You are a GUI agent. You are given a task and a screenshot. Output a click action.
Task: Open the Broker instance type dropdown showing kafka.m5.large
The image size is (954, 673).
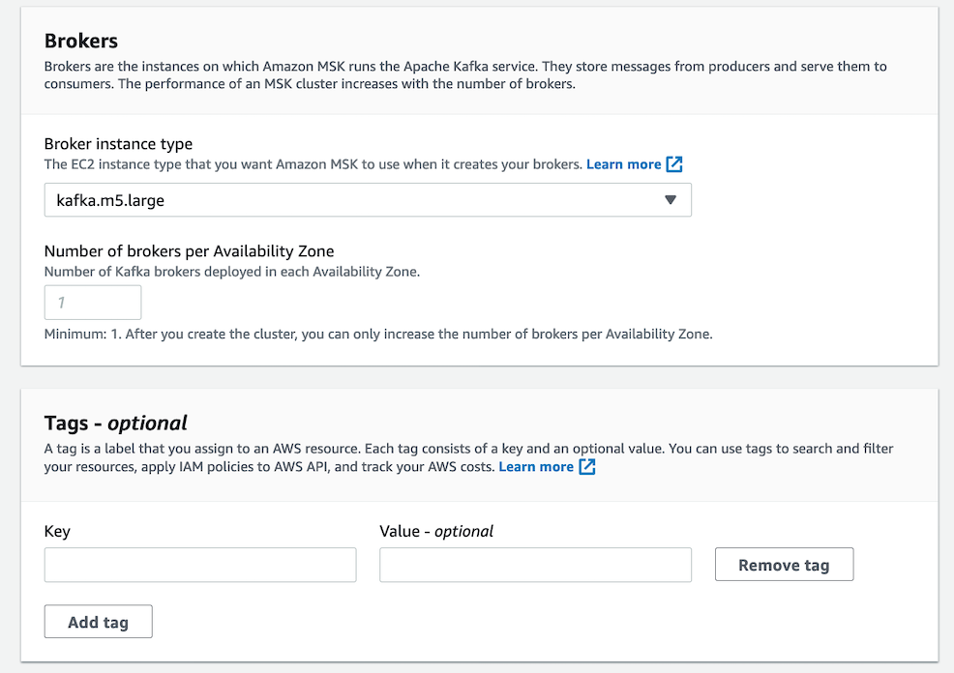coord(368,200)
